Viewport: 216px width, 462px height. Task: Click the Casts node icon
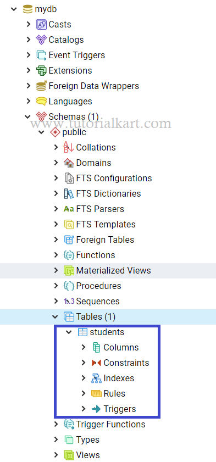coord(41,25)
